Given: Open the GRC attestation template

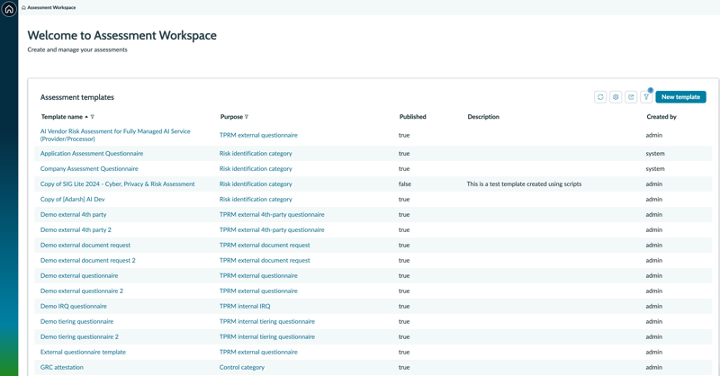Looking at the screenshot, I should 62,367.
